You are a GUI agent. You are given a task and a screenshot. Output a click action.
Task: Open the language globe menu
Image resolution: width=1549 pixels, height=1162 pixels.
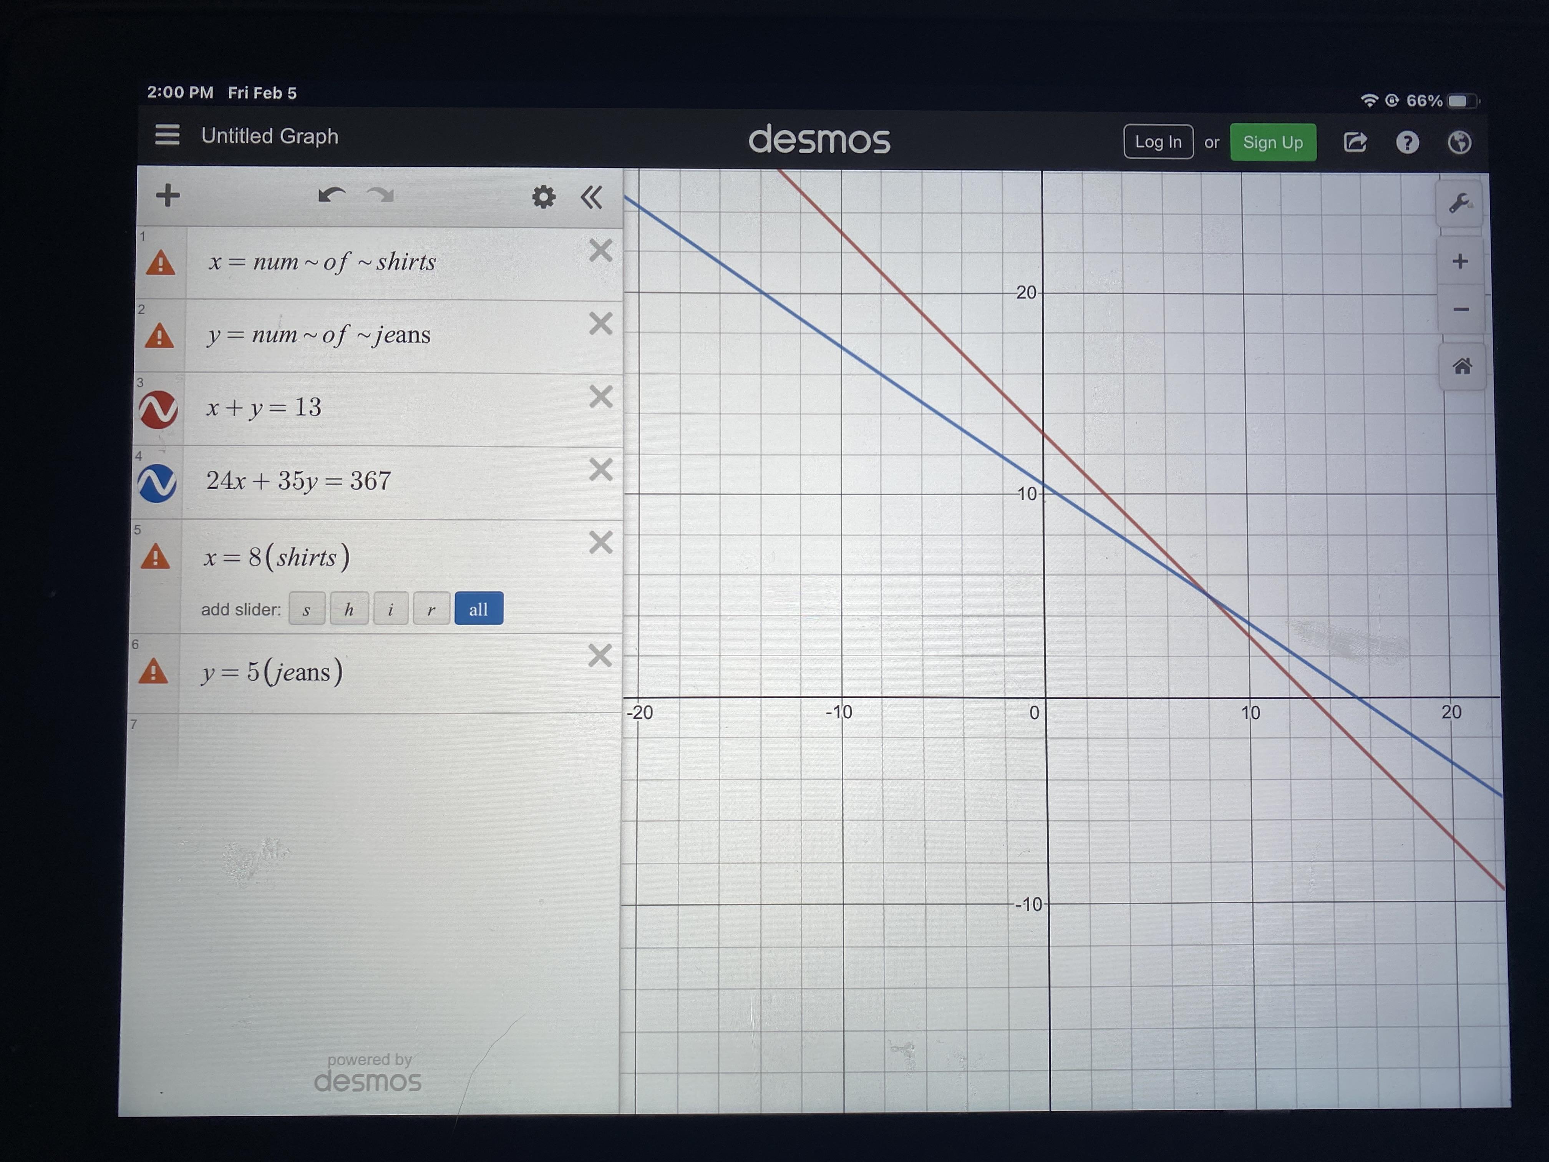(1459, 143)
